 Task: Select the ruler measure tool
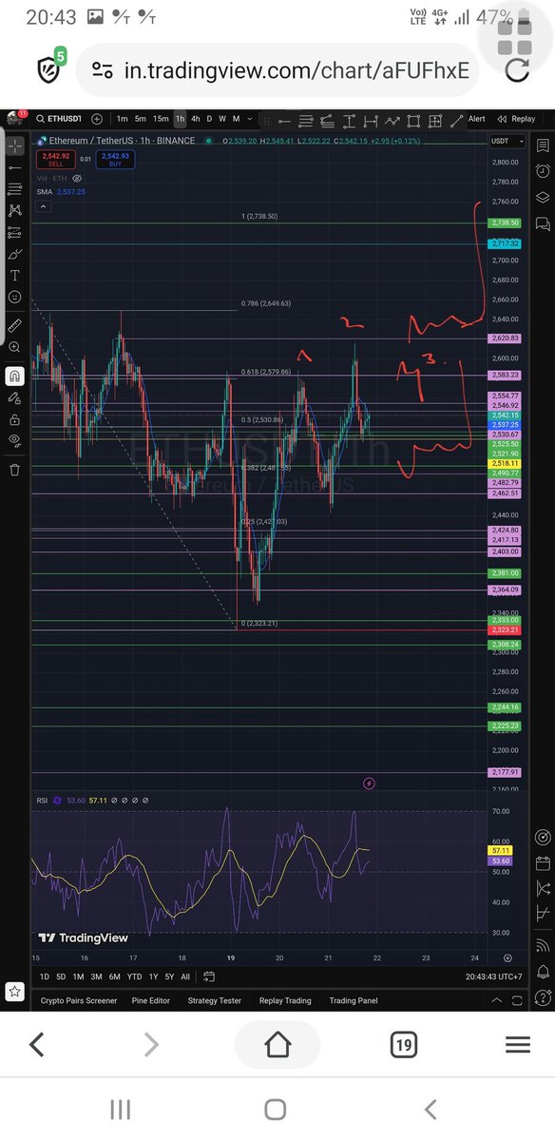14,325
